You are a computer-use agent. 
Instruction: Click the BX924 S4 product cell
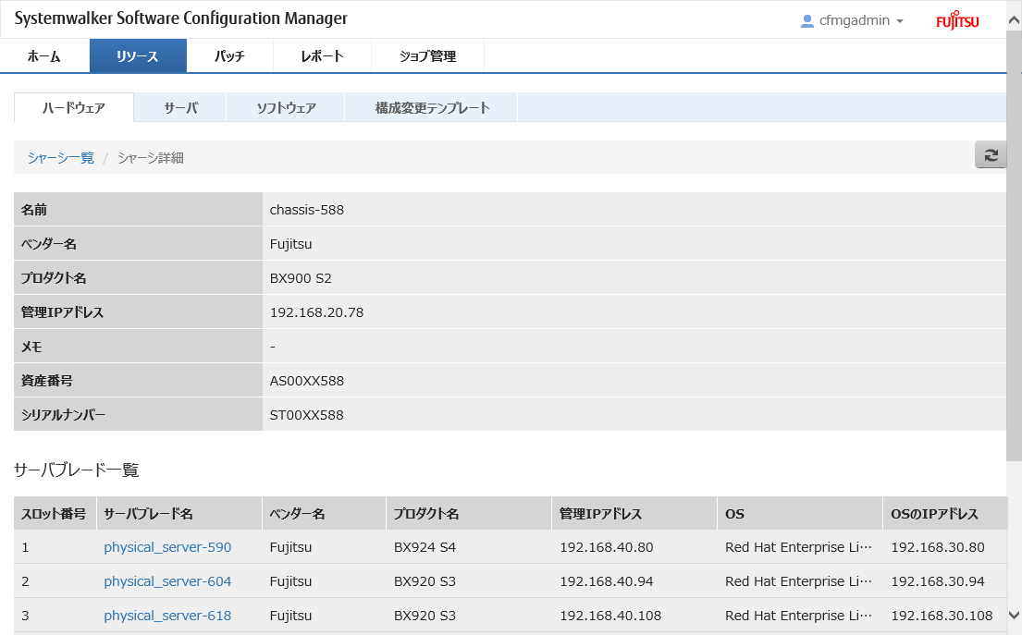[425, 547]
